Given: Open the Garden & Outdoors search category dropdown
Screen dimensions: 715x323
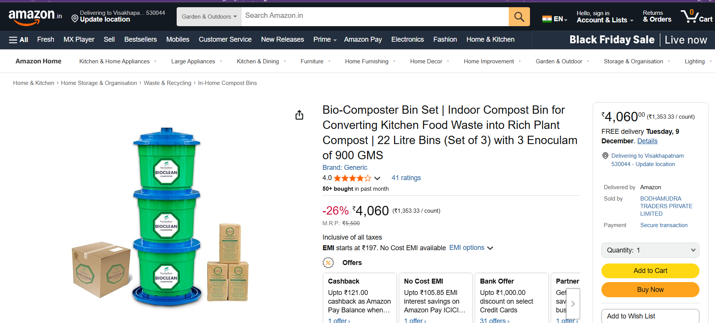Looking at the screenshot, I should coord(208,16).
